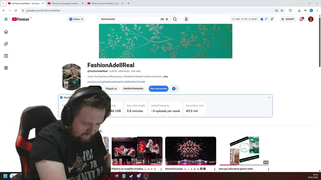Run search with the magnifier button
This screenshot has width=321, height=180.
click(175, 19)
